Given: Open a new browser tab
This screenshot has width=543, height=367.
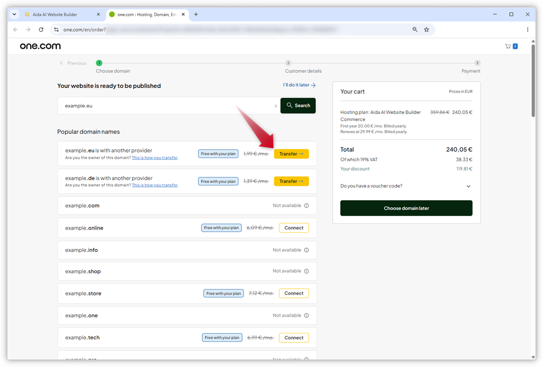Looking at the screenshot, I should click(196, 15).
